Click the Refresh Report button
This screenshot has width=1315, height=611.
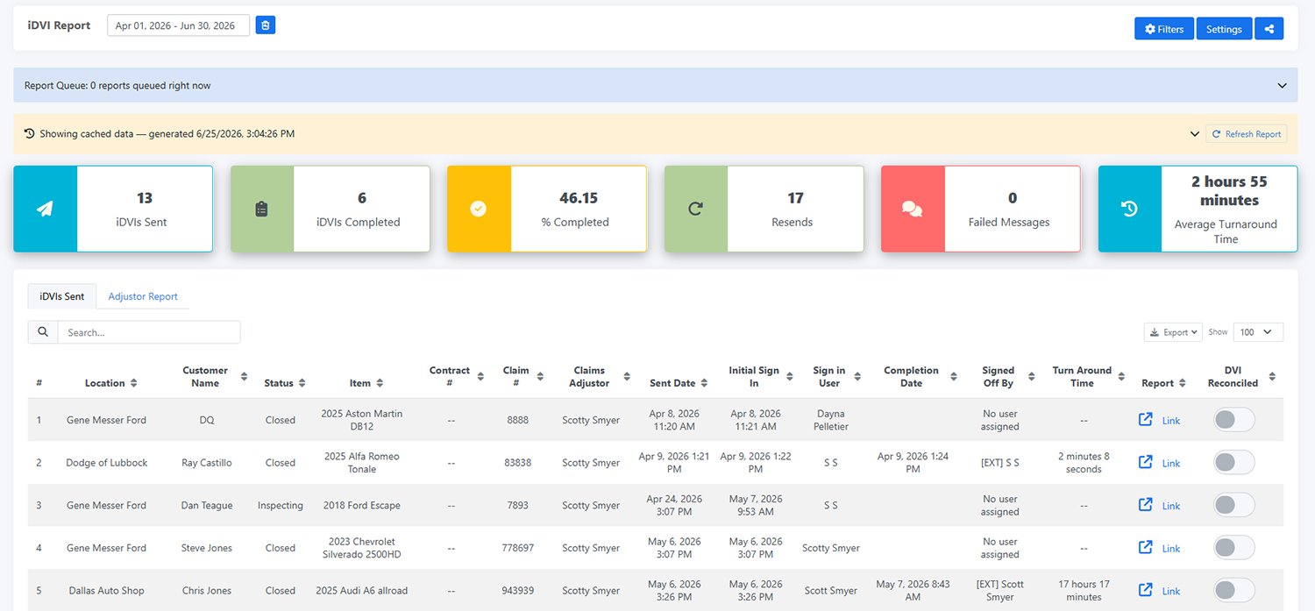point(1247,134)
